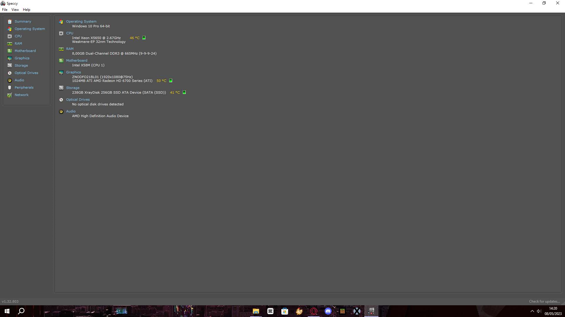
Task: Click the speaker icon beside Audio heading
Action: pyautogui.click(x=61, y=112)
